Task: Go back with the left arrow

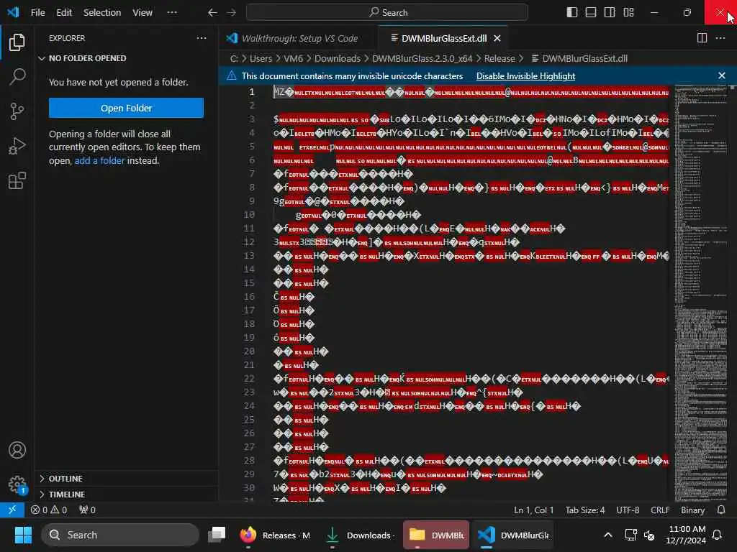Action: [x=212, y=13]
